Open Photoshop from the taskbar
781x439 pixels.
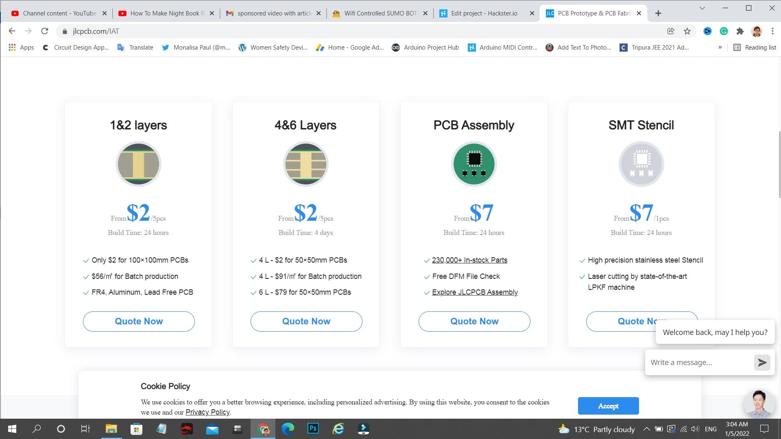(x=313, y=429)
